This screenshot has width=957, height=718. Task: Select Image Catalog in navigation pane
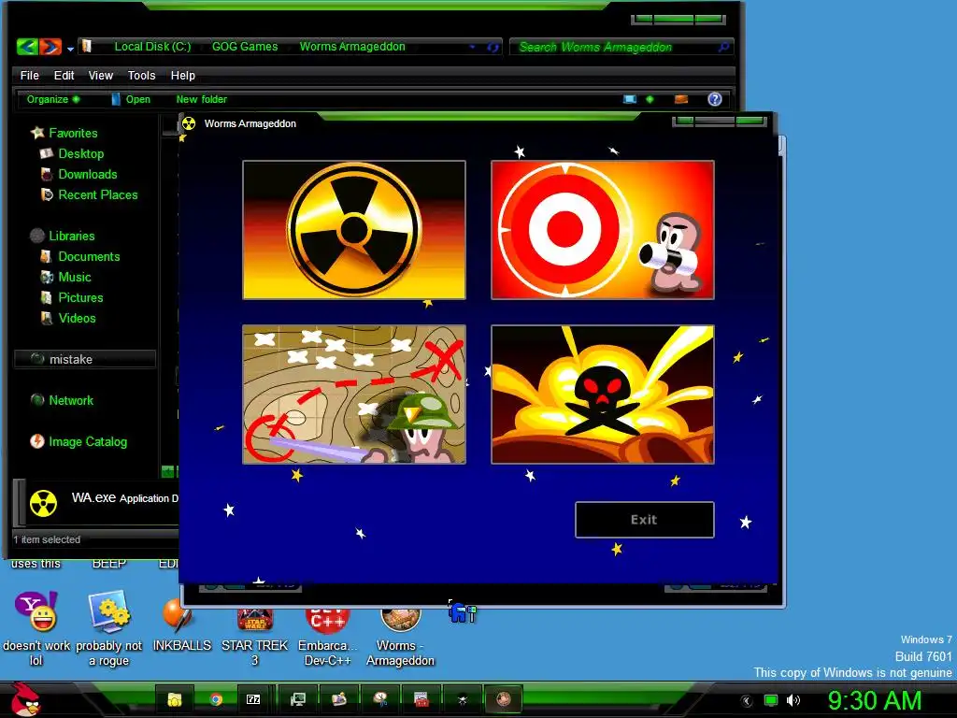click(79, 441)
